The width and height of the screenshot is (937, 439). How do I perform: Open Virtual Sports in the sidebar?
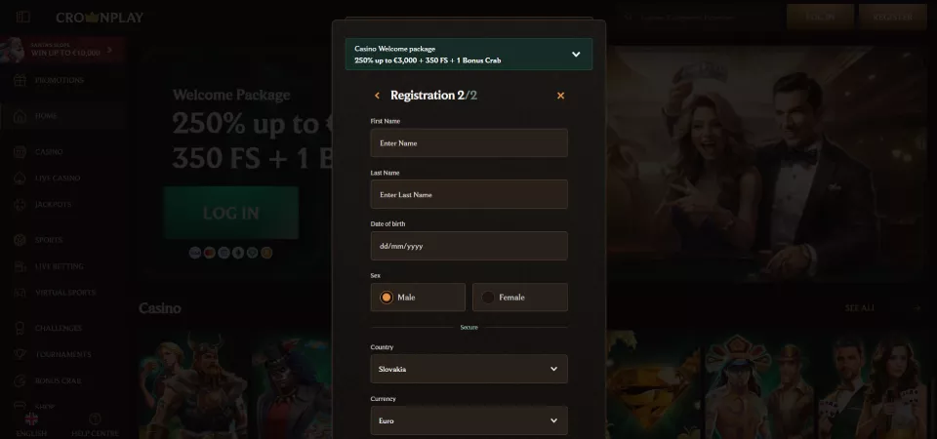pos(62,293)
